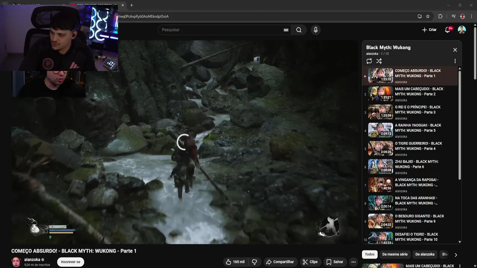Open alanzoka link in playlist header
This screenshot has width=477, height=268.
coord(372,54)
